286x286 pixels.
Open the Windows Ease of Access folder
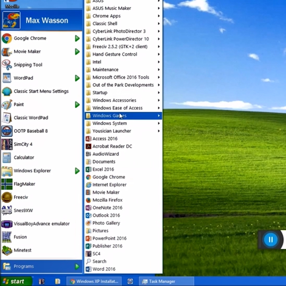pos(123,108)
